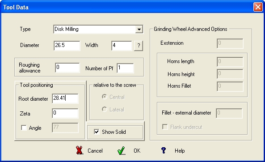Click the Help button label
265x162 pixels.
tap(180, 151)
